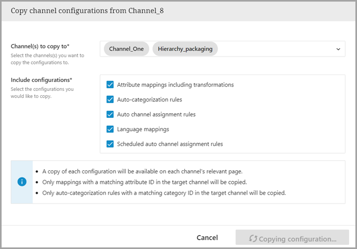Click empty space inside the channels field
The image size is (357, 249).
275,49
